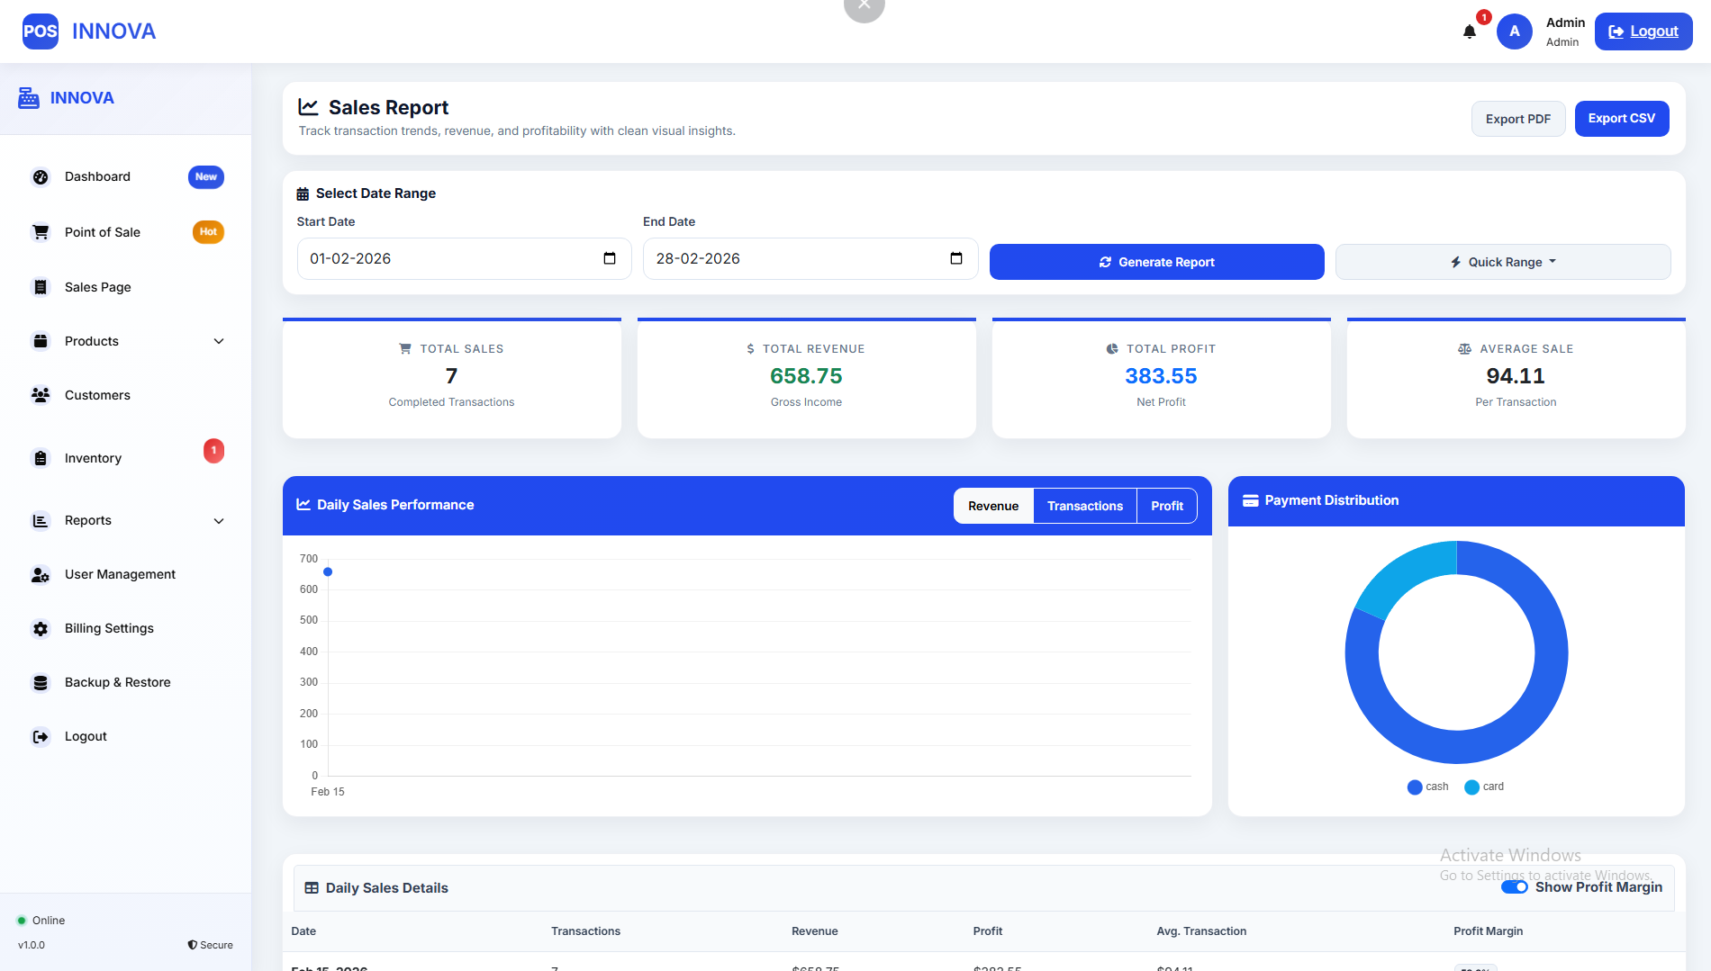Toggle card series in payment legend

(1484, 787)
